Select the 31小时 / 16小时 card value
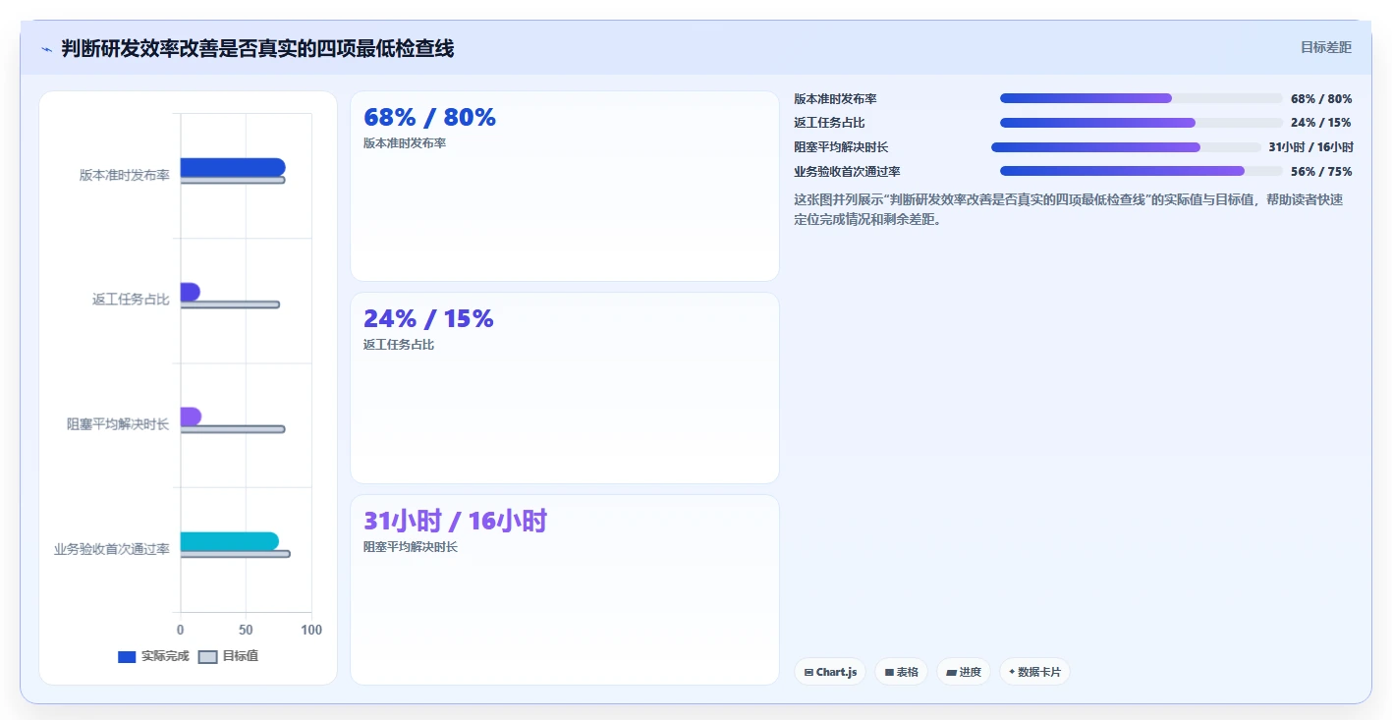Viewport: 1392px width, 720px height. pyautogui.click(x=455, y=521)
